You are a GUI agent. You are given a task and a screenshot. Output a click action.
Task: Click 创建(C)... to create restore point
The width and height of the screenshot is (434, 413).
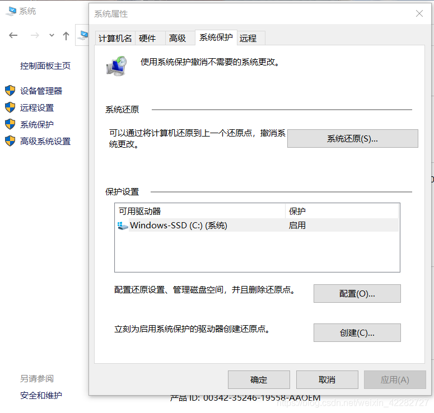pyautogui.click(x=357, y=333)
